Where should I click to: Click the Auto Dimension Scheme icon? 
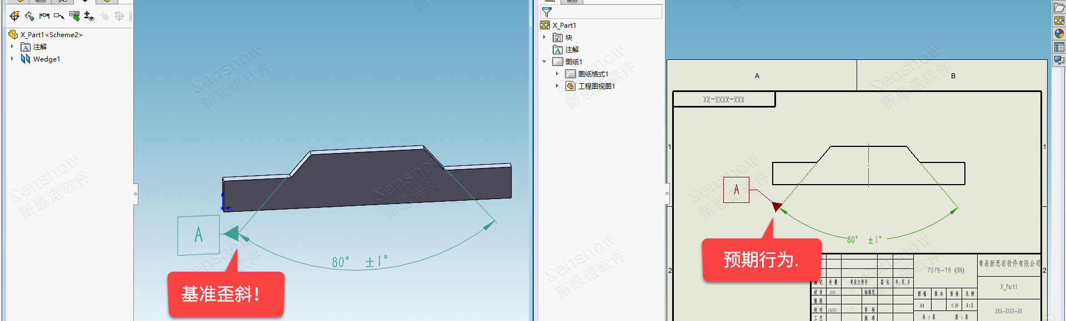click(14, 16)
